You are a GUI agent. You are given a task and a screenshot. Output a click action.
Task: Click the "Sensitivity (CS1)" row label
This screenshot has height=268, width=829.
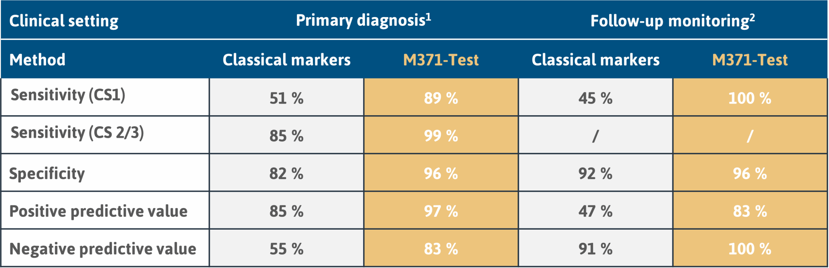tap(68, 95)
